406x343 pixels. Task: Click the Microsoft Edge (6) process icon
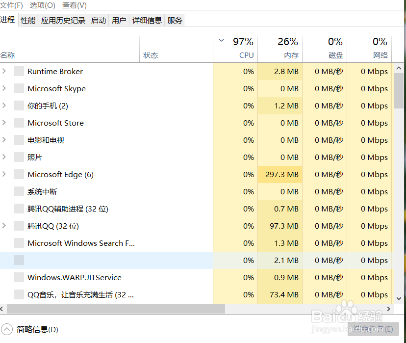[19, 174]
